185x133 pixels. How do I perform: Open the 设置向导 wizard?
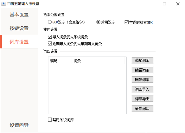pyautogui.click(x=19, y=125)
